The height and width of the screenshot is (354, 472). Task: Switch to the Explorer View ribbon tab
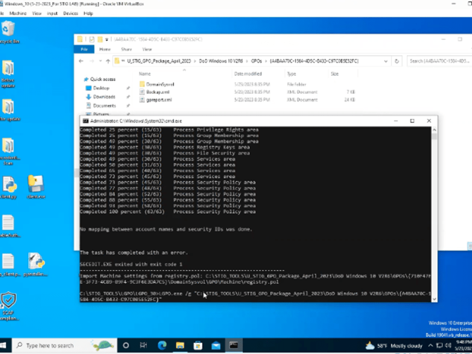(x=147, y=49)
